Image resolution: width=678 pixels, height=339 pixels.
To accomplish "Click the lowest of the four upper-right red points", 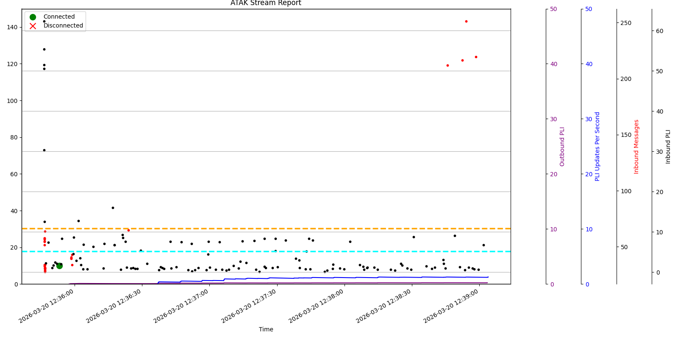I will tap(447, 65).
